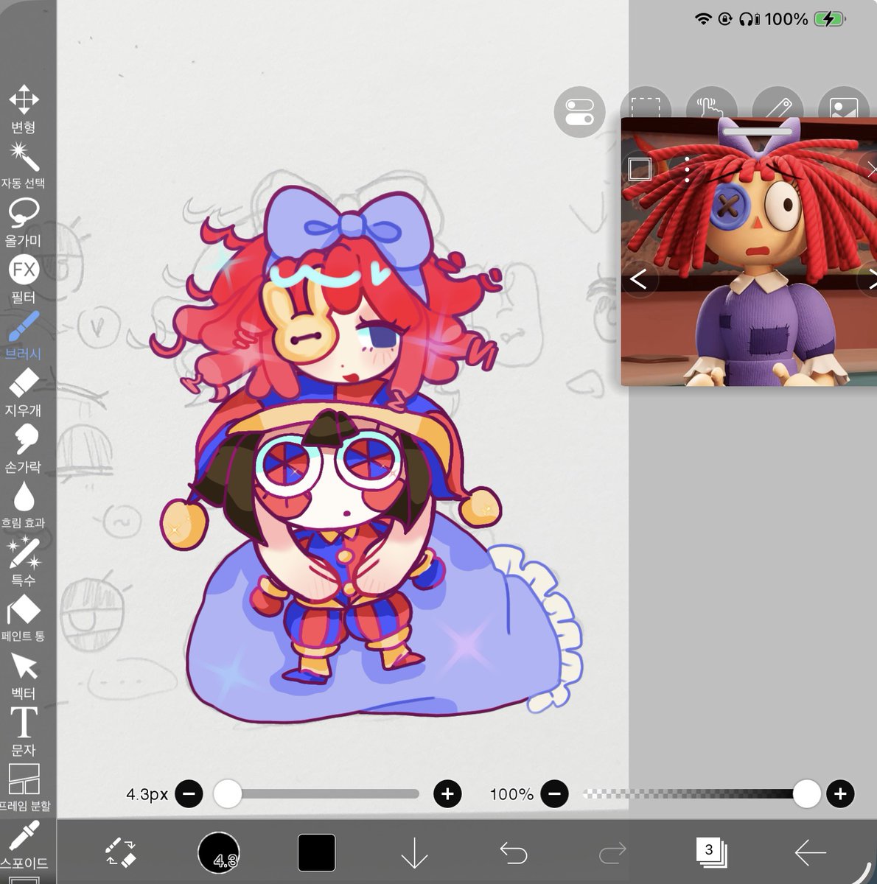Open the FX Filter (필터) tool

(24, 278)
